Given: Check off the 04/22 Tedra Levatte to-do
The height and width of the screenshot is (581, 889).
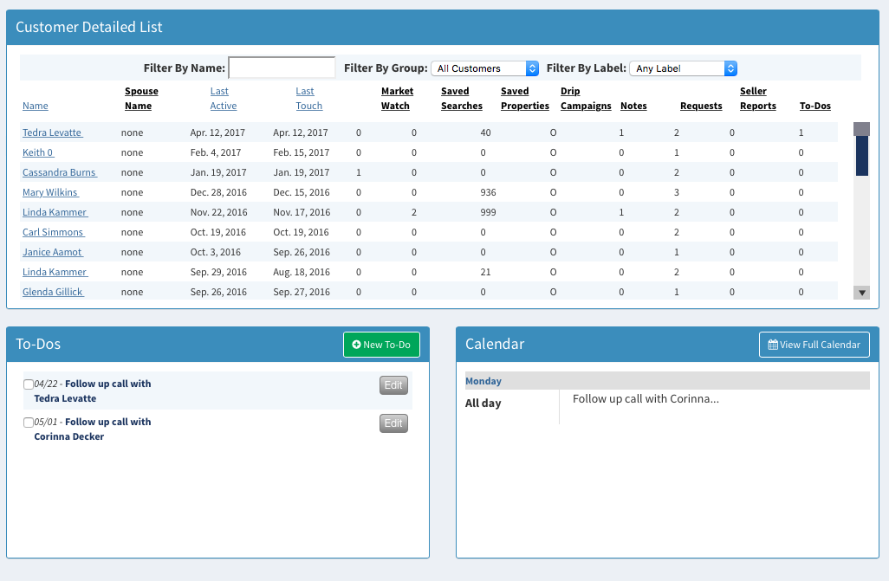Looking at the screenshot, I should 29,384.
